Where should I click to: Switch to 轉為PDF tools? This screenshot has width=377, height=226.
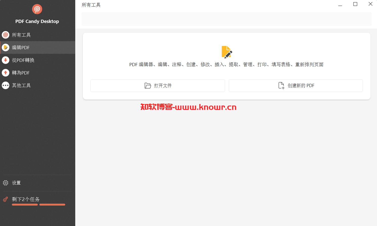[38, 73]
